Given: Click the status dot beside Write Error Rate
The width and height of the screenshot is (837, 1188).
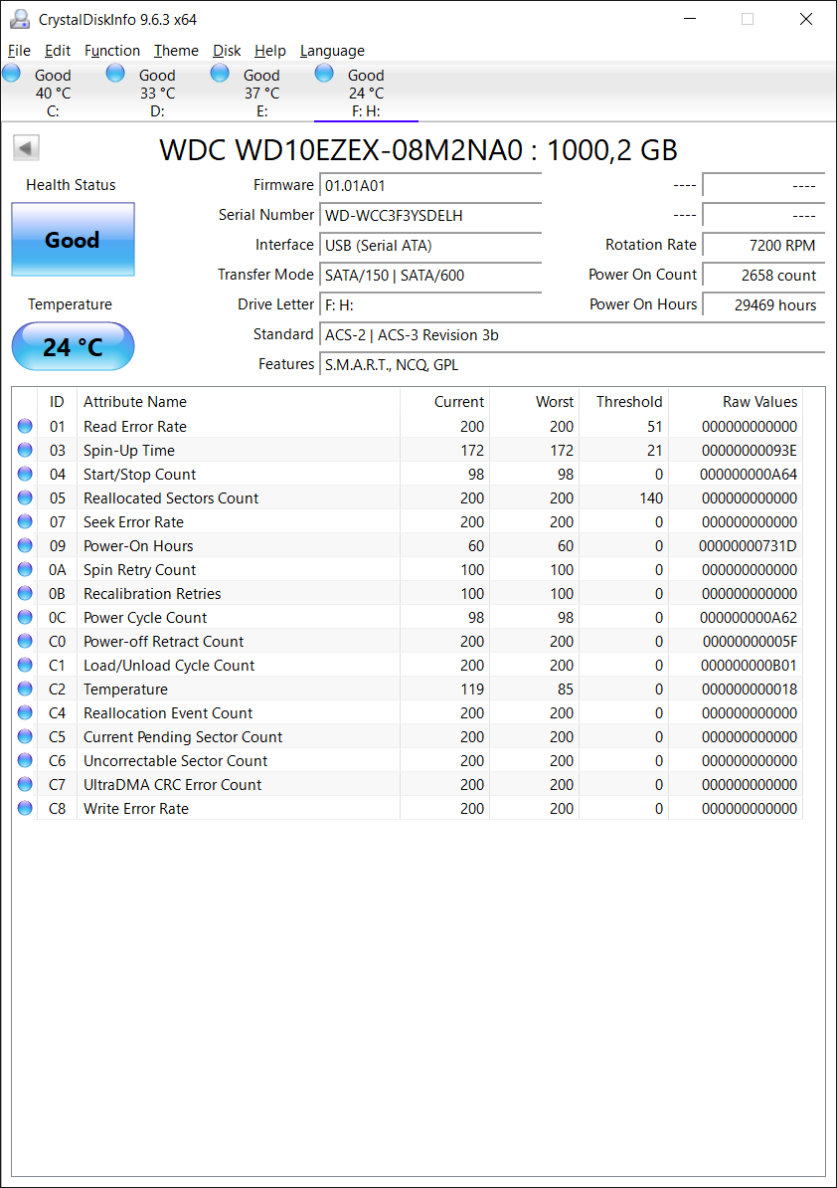Looking at the screenshot, I should point(24,808).
